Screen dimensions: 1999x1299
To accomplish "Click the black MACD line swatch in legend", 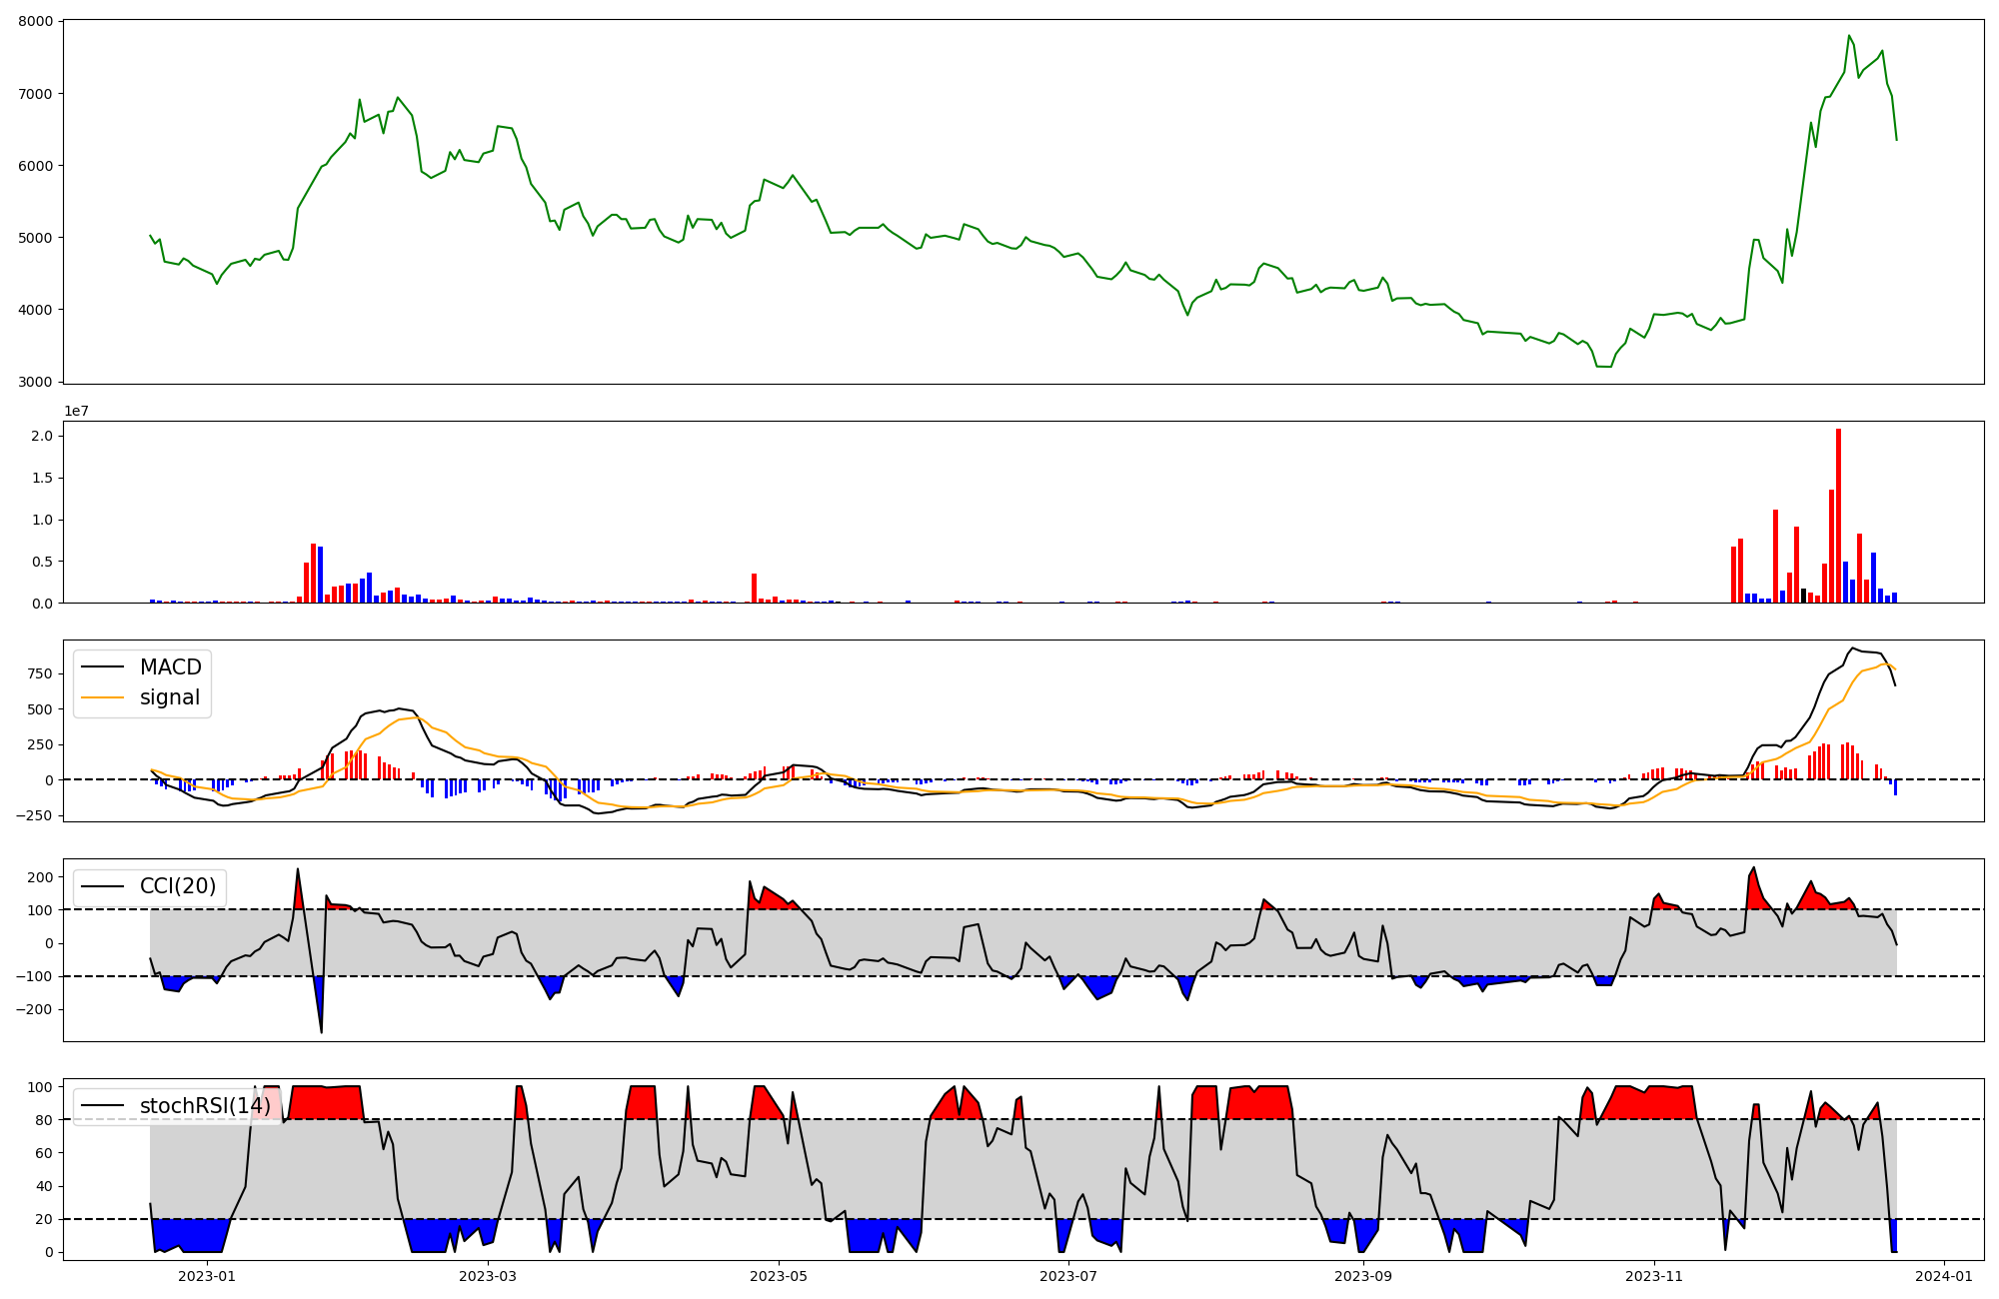I will click(102, 667).
